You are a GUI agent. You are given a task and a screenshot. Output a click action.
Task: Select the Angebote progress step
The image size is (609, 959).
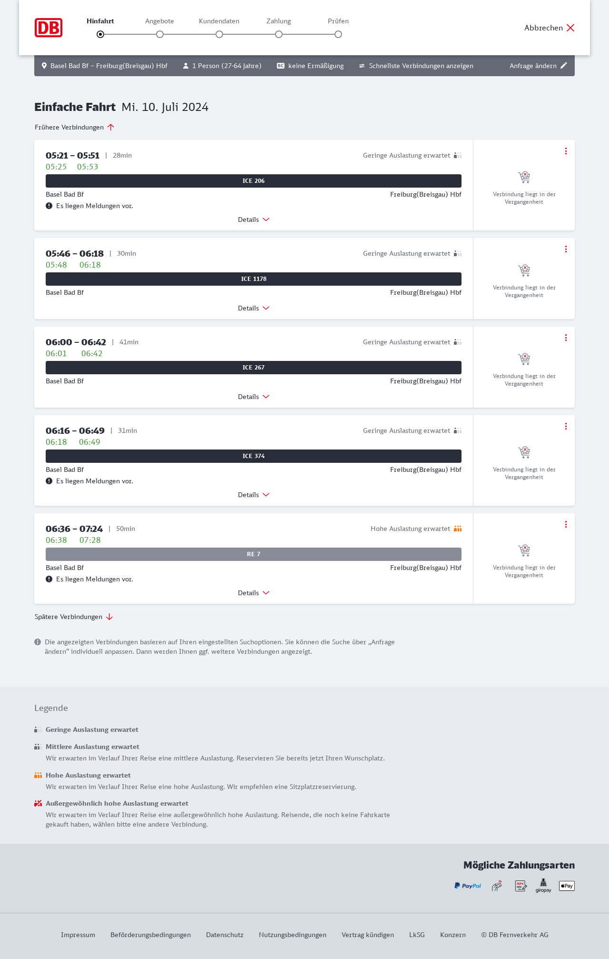(x=160, y=34)
